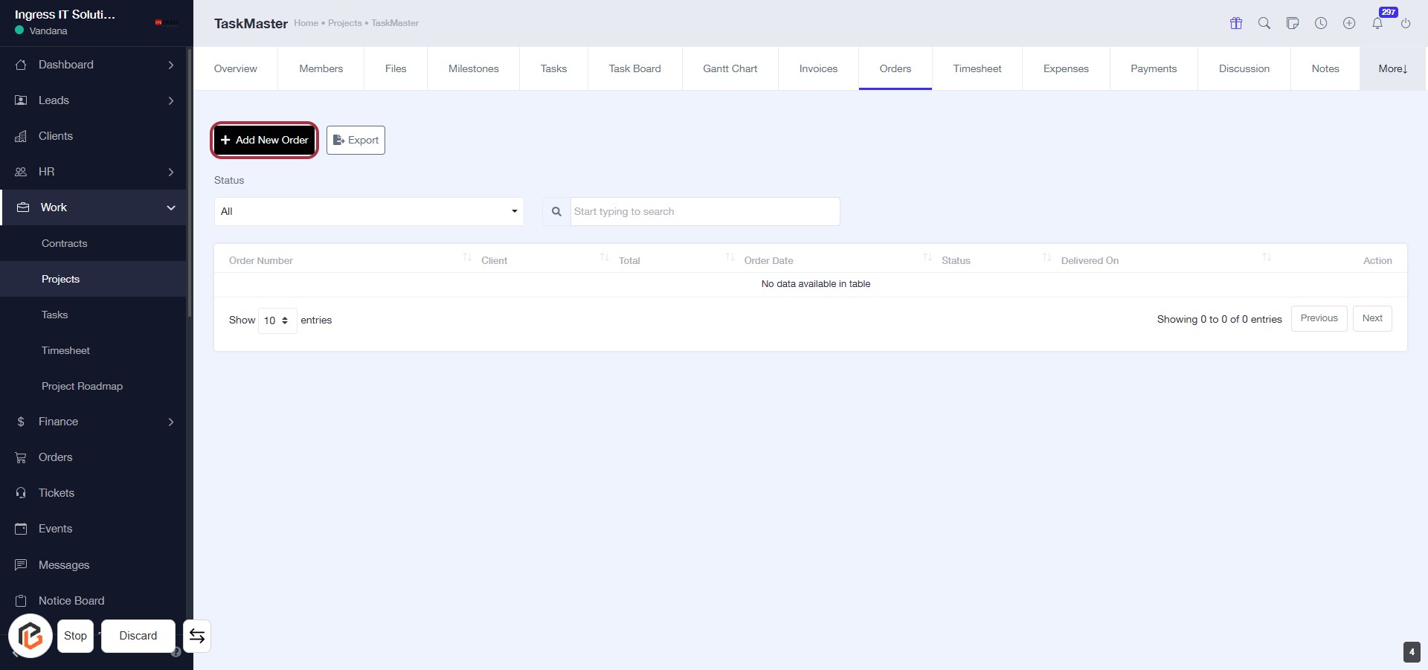Click the power logout icon
Viewport: 1428px width, 670px height.
tap(1406, 23)
